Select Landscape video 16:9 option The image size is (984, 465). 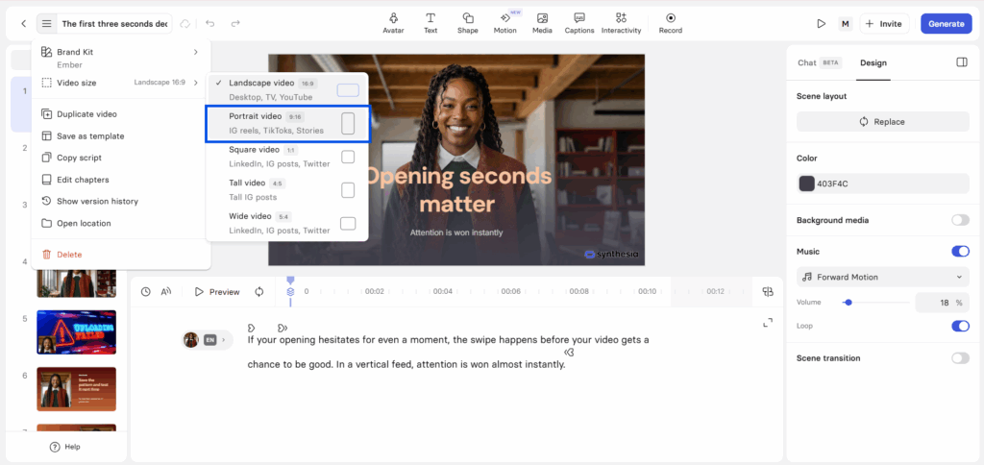[287, 89]
